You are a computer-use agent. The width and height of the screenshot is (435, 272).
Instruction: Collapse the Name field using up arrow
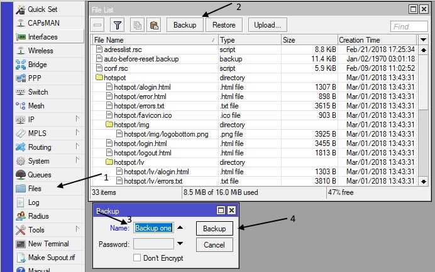tap(180, 228)
